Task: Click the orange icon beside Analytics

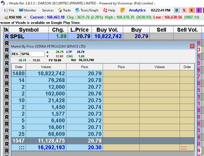Action: [123, 10]
